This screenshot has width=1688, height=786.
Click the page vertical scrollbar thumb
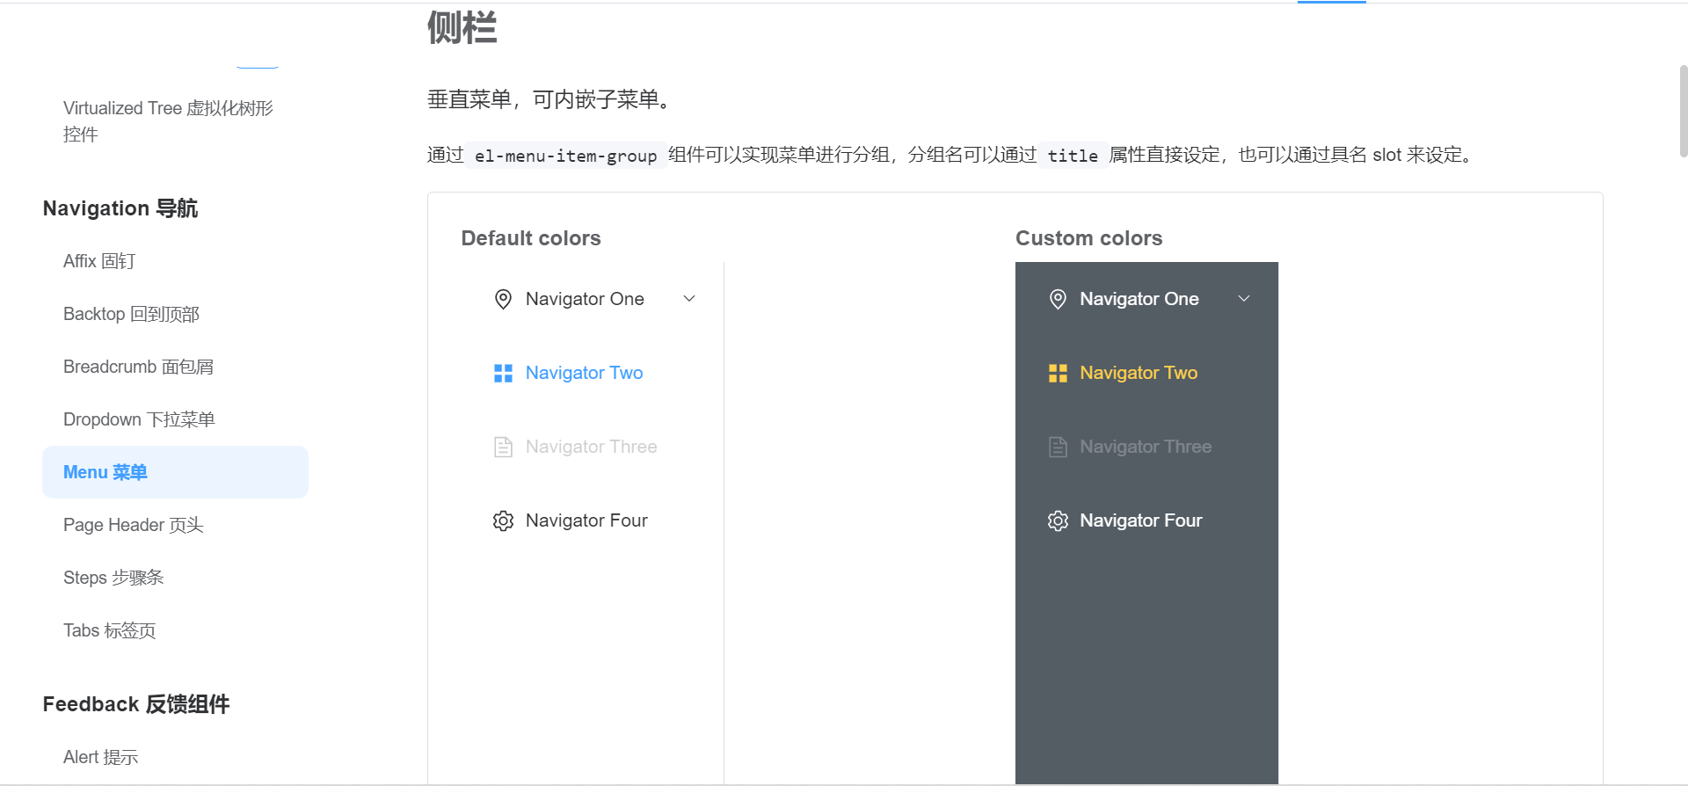tap(1683, 111)
